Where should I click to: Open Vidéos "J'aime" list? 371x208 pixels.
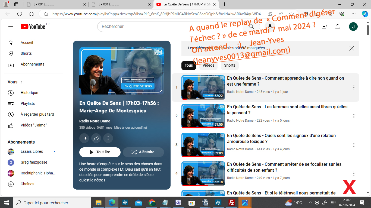pyautogui.click(x=34, y=125)
